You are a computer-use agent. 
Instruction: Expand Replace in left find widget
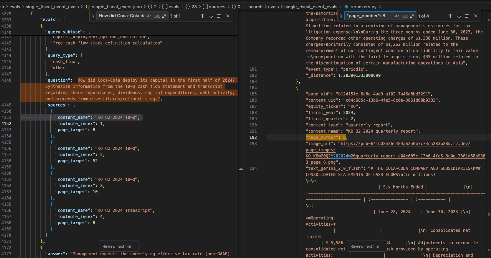[x=93, y=16]
